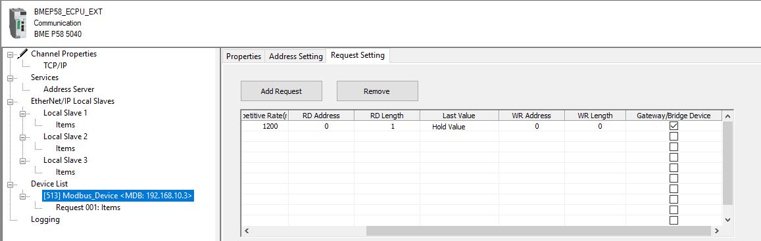Select Items under Local Slave 3
This screenshot has height=241, width=761.
pos(66,172)
